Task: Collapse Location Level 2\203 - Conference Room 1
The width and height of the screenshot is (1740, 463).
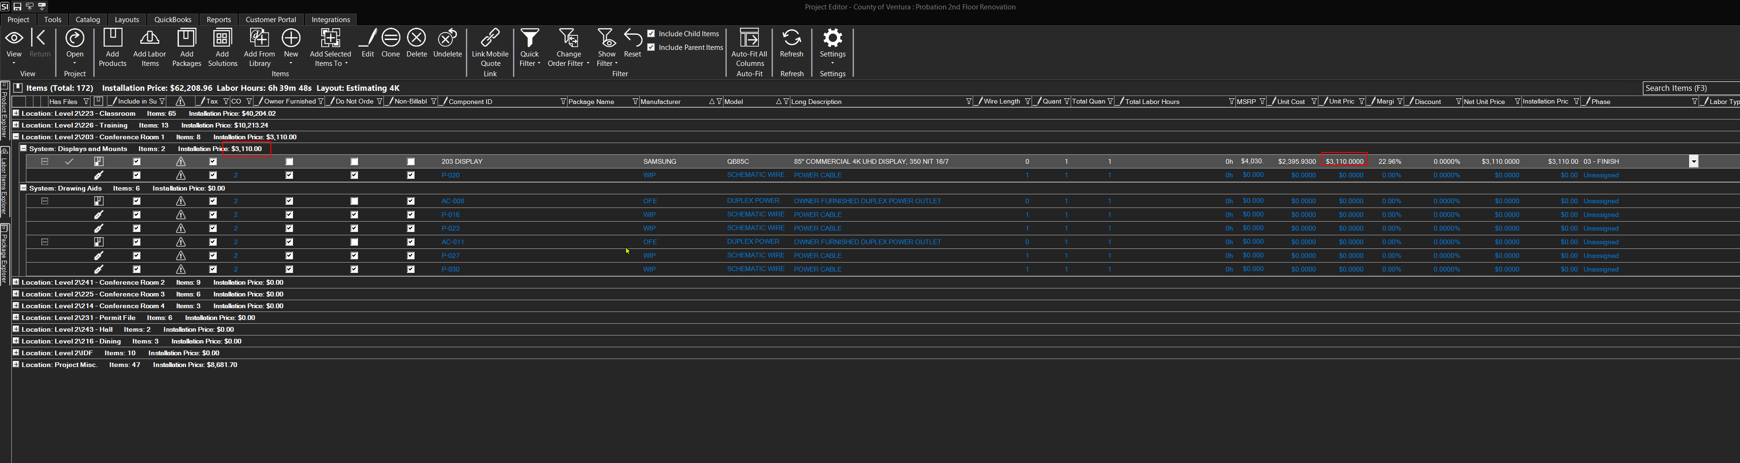Action: (16, 136)
